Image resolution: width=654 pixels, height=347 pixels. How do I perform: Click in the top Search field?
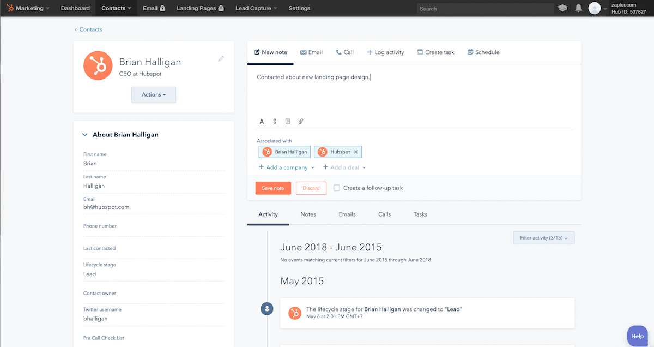point(485,9)
